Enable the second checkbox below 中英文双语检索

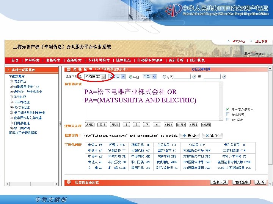pyautogui.click(x=227, y=114)
